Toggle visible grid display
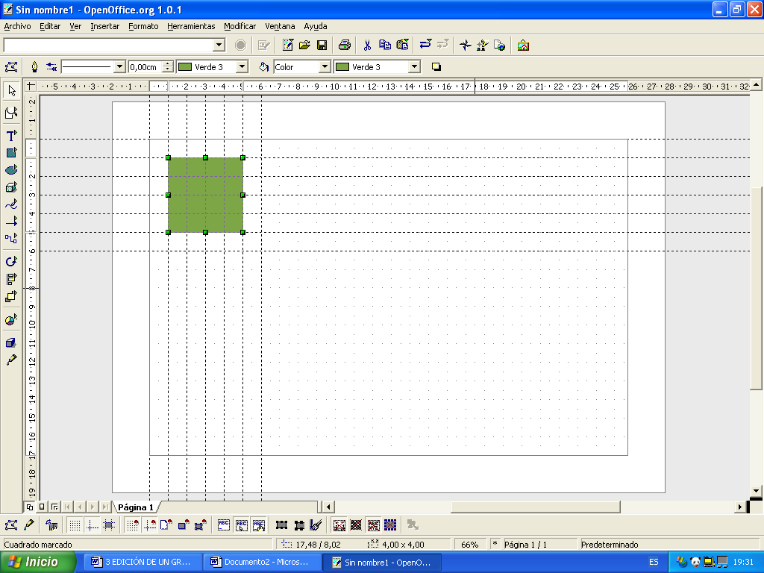Screen dimensions: 764x573 (x=75, y=525)
